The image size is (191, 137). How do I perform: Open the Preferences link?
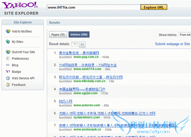pos(20,58)
